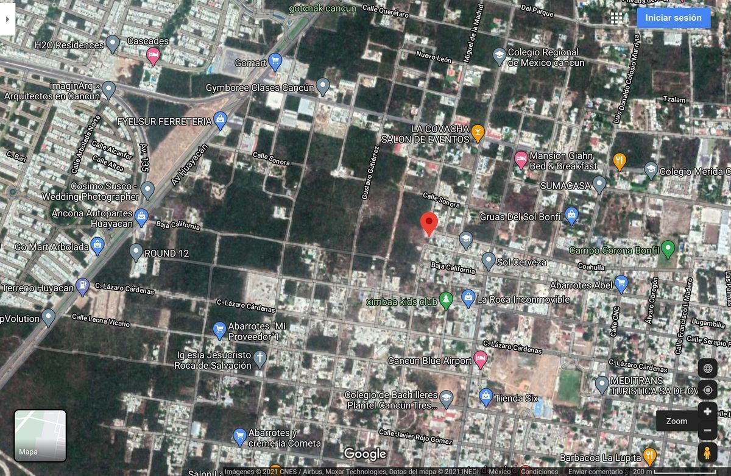Click the Gymboree Clases Cancún pin
Image resolution: width=731 pixels, height=476 pixels.
pos(323,87)
